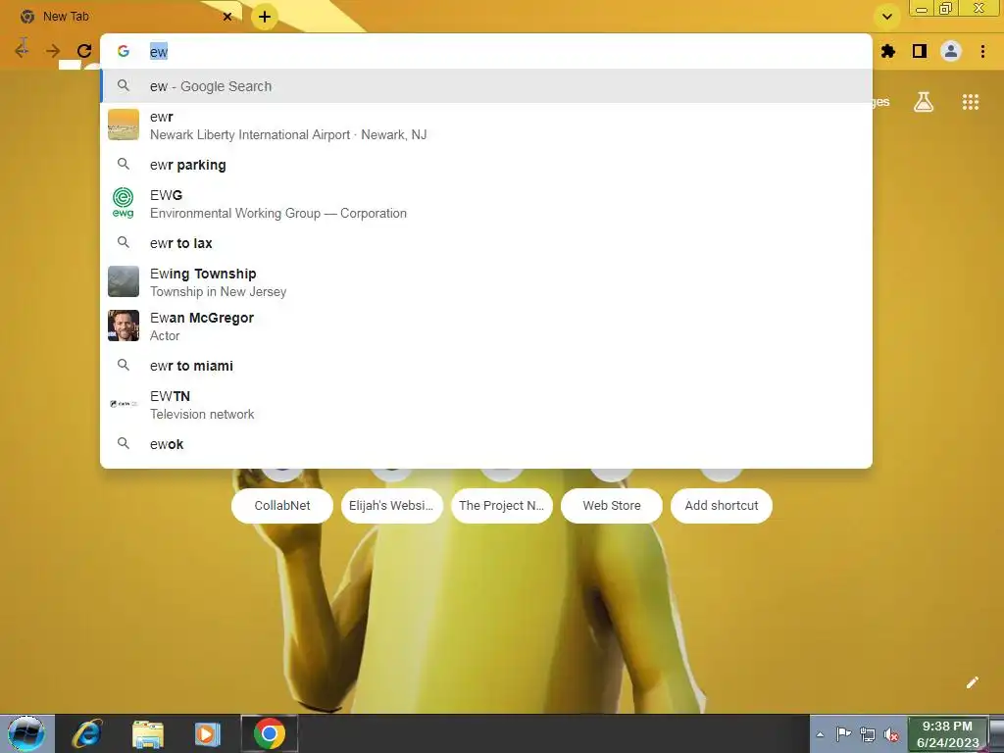Click the Search Labs flask icon
This screenshot has width=1004, height=753.
[924, 102]
